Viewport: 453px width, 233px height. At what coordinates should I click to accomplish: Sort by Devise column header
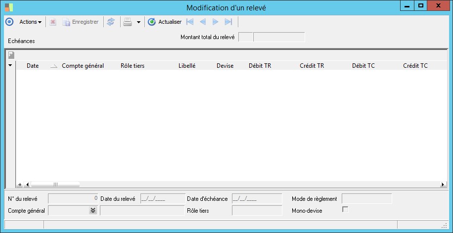225,66
